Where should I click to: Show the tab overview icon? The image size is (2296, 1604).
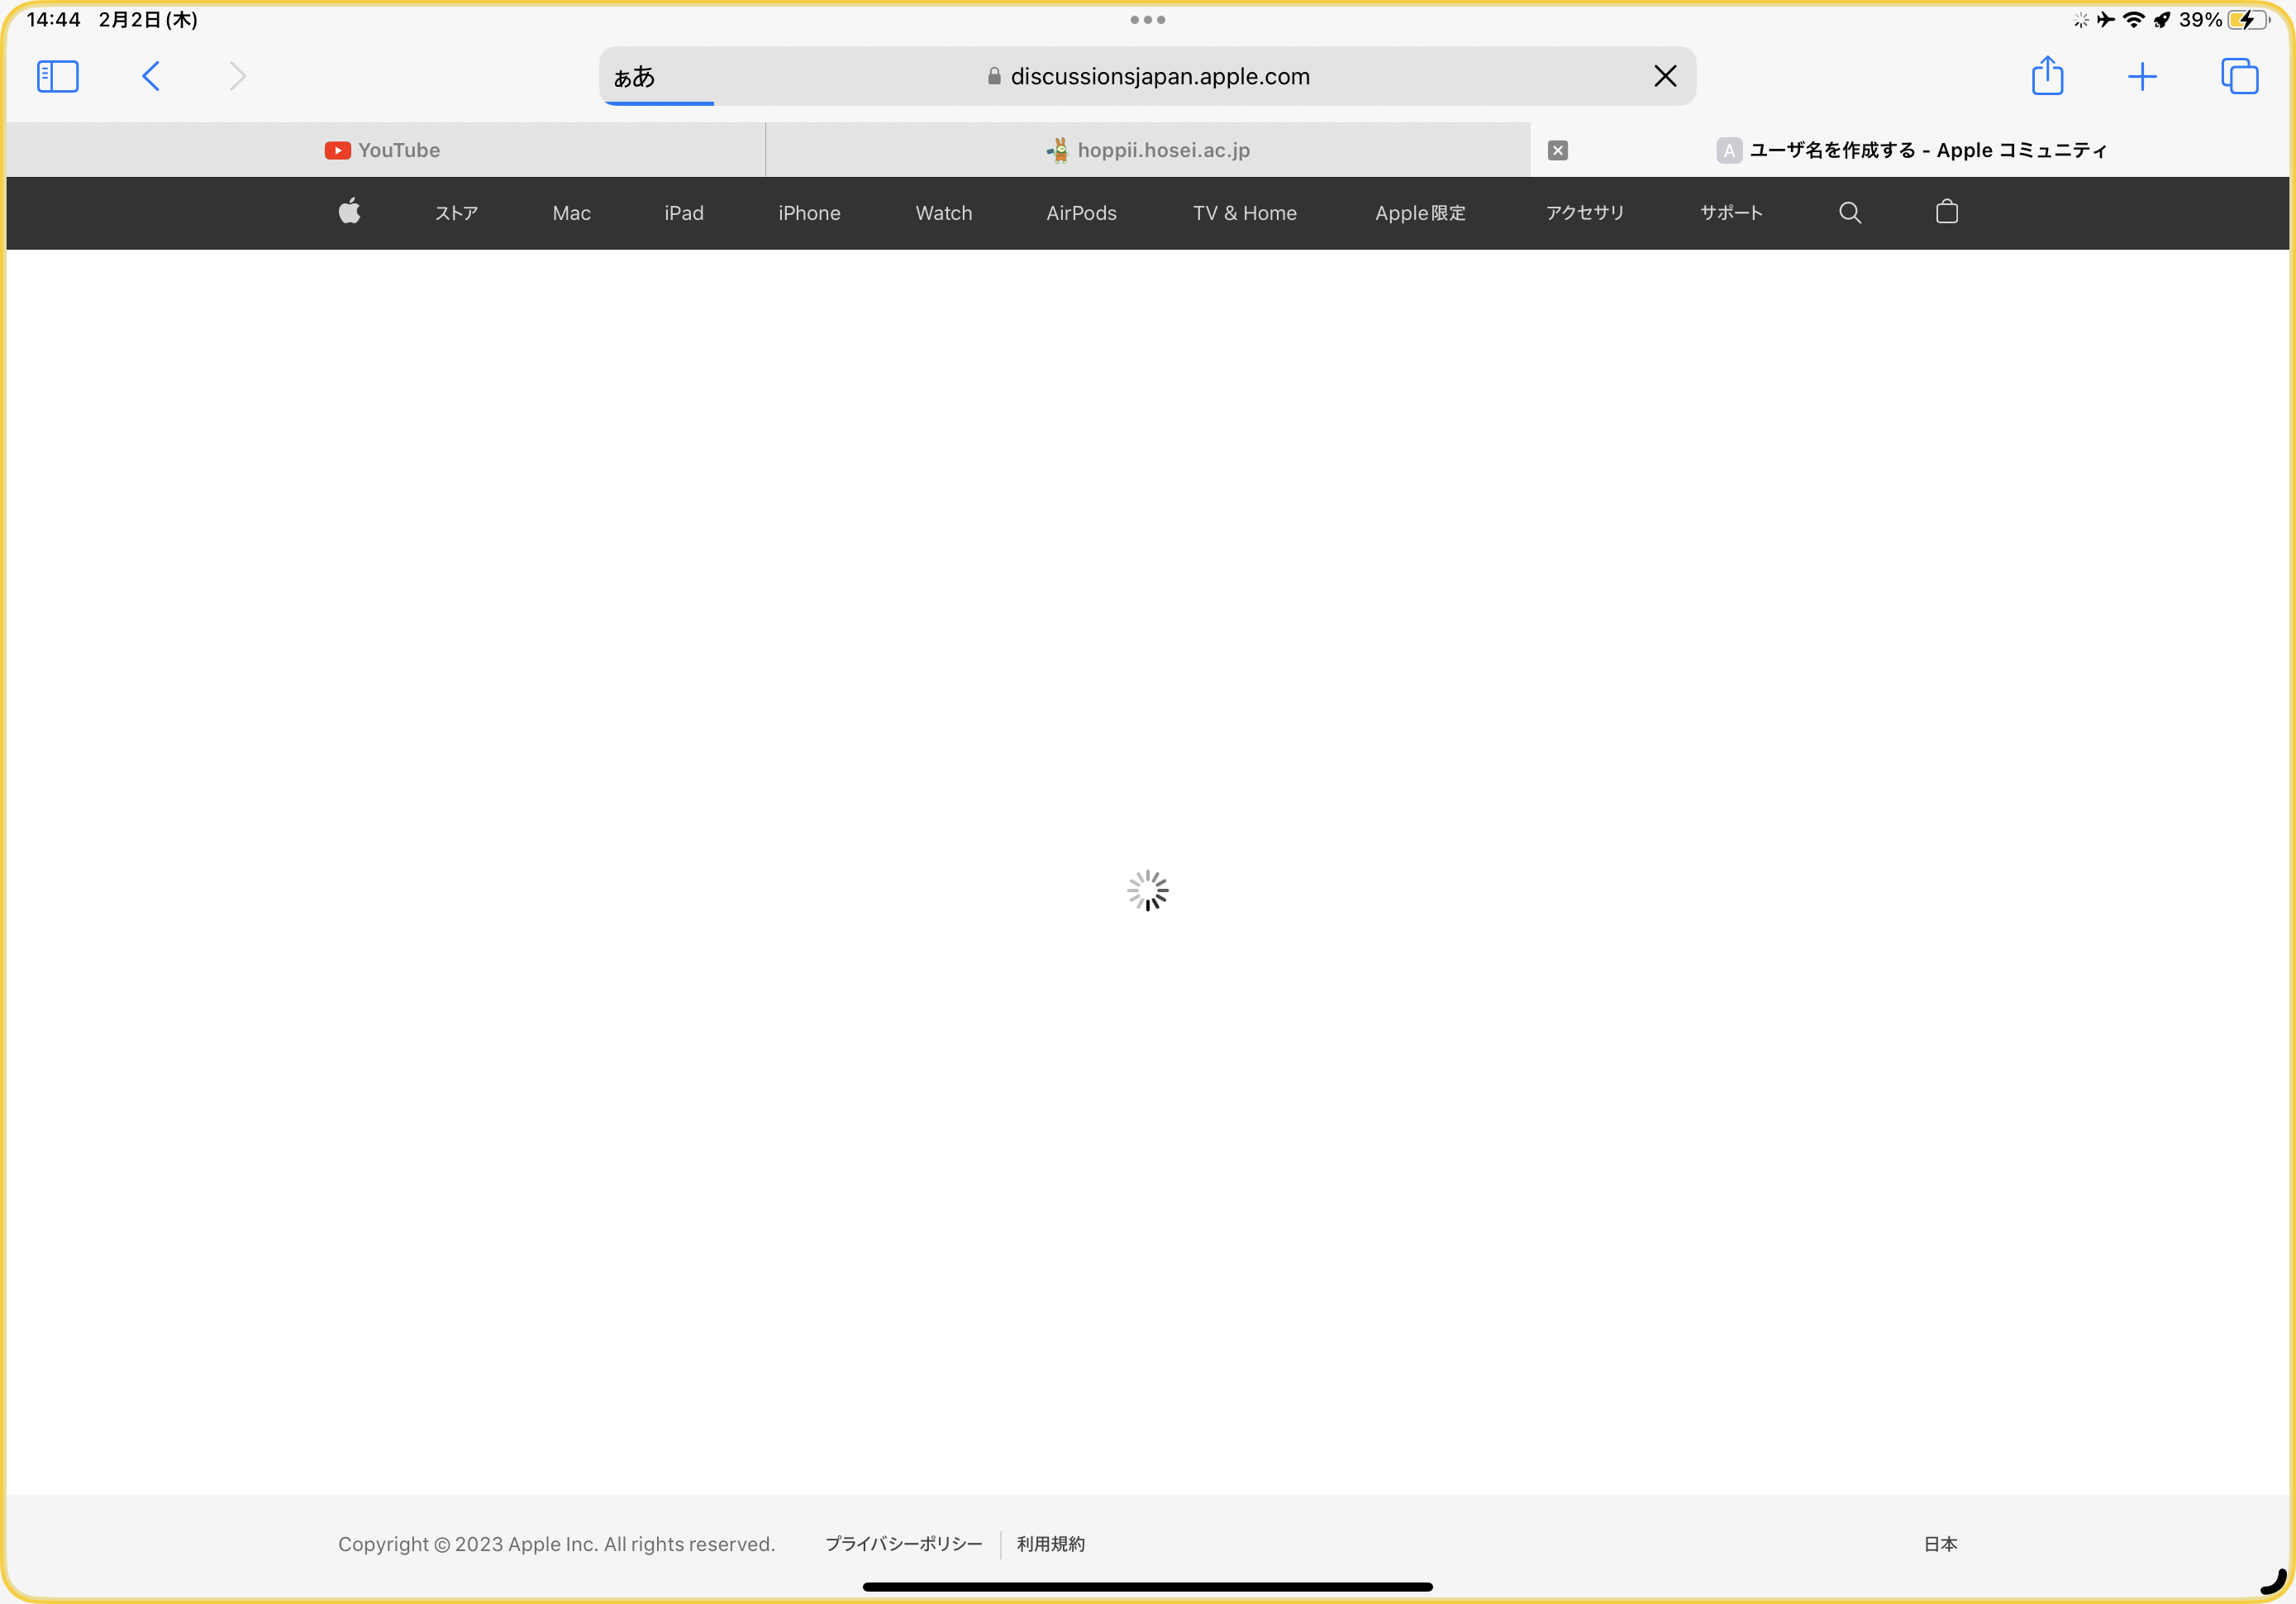2238,76
